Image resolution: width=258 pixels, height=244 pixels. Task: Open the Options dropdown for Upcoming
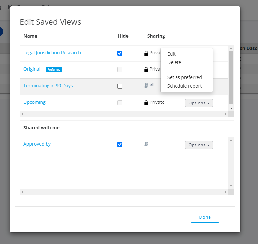(x=199, y=103)
